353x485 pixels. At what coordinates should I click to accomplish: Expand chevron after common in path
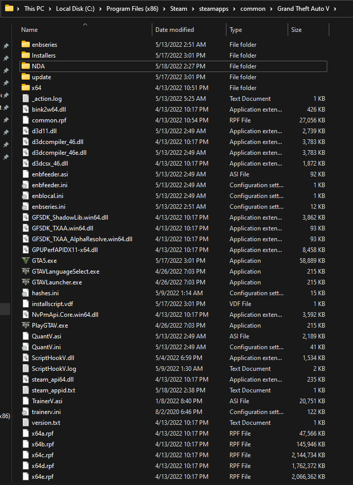[271, 9]
